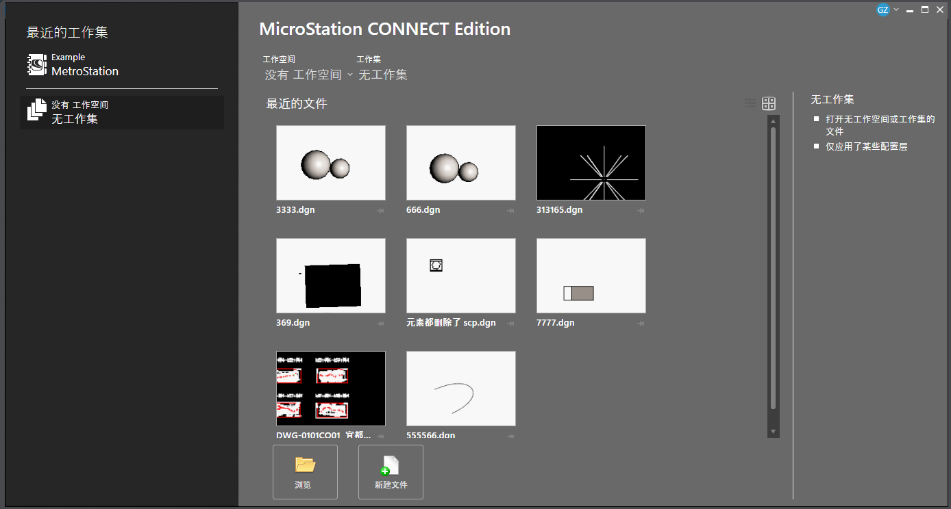The height and width of the screenshot is (509, 951).
Task: Click the 313165.dgn file name
Action: coord(560,210)
